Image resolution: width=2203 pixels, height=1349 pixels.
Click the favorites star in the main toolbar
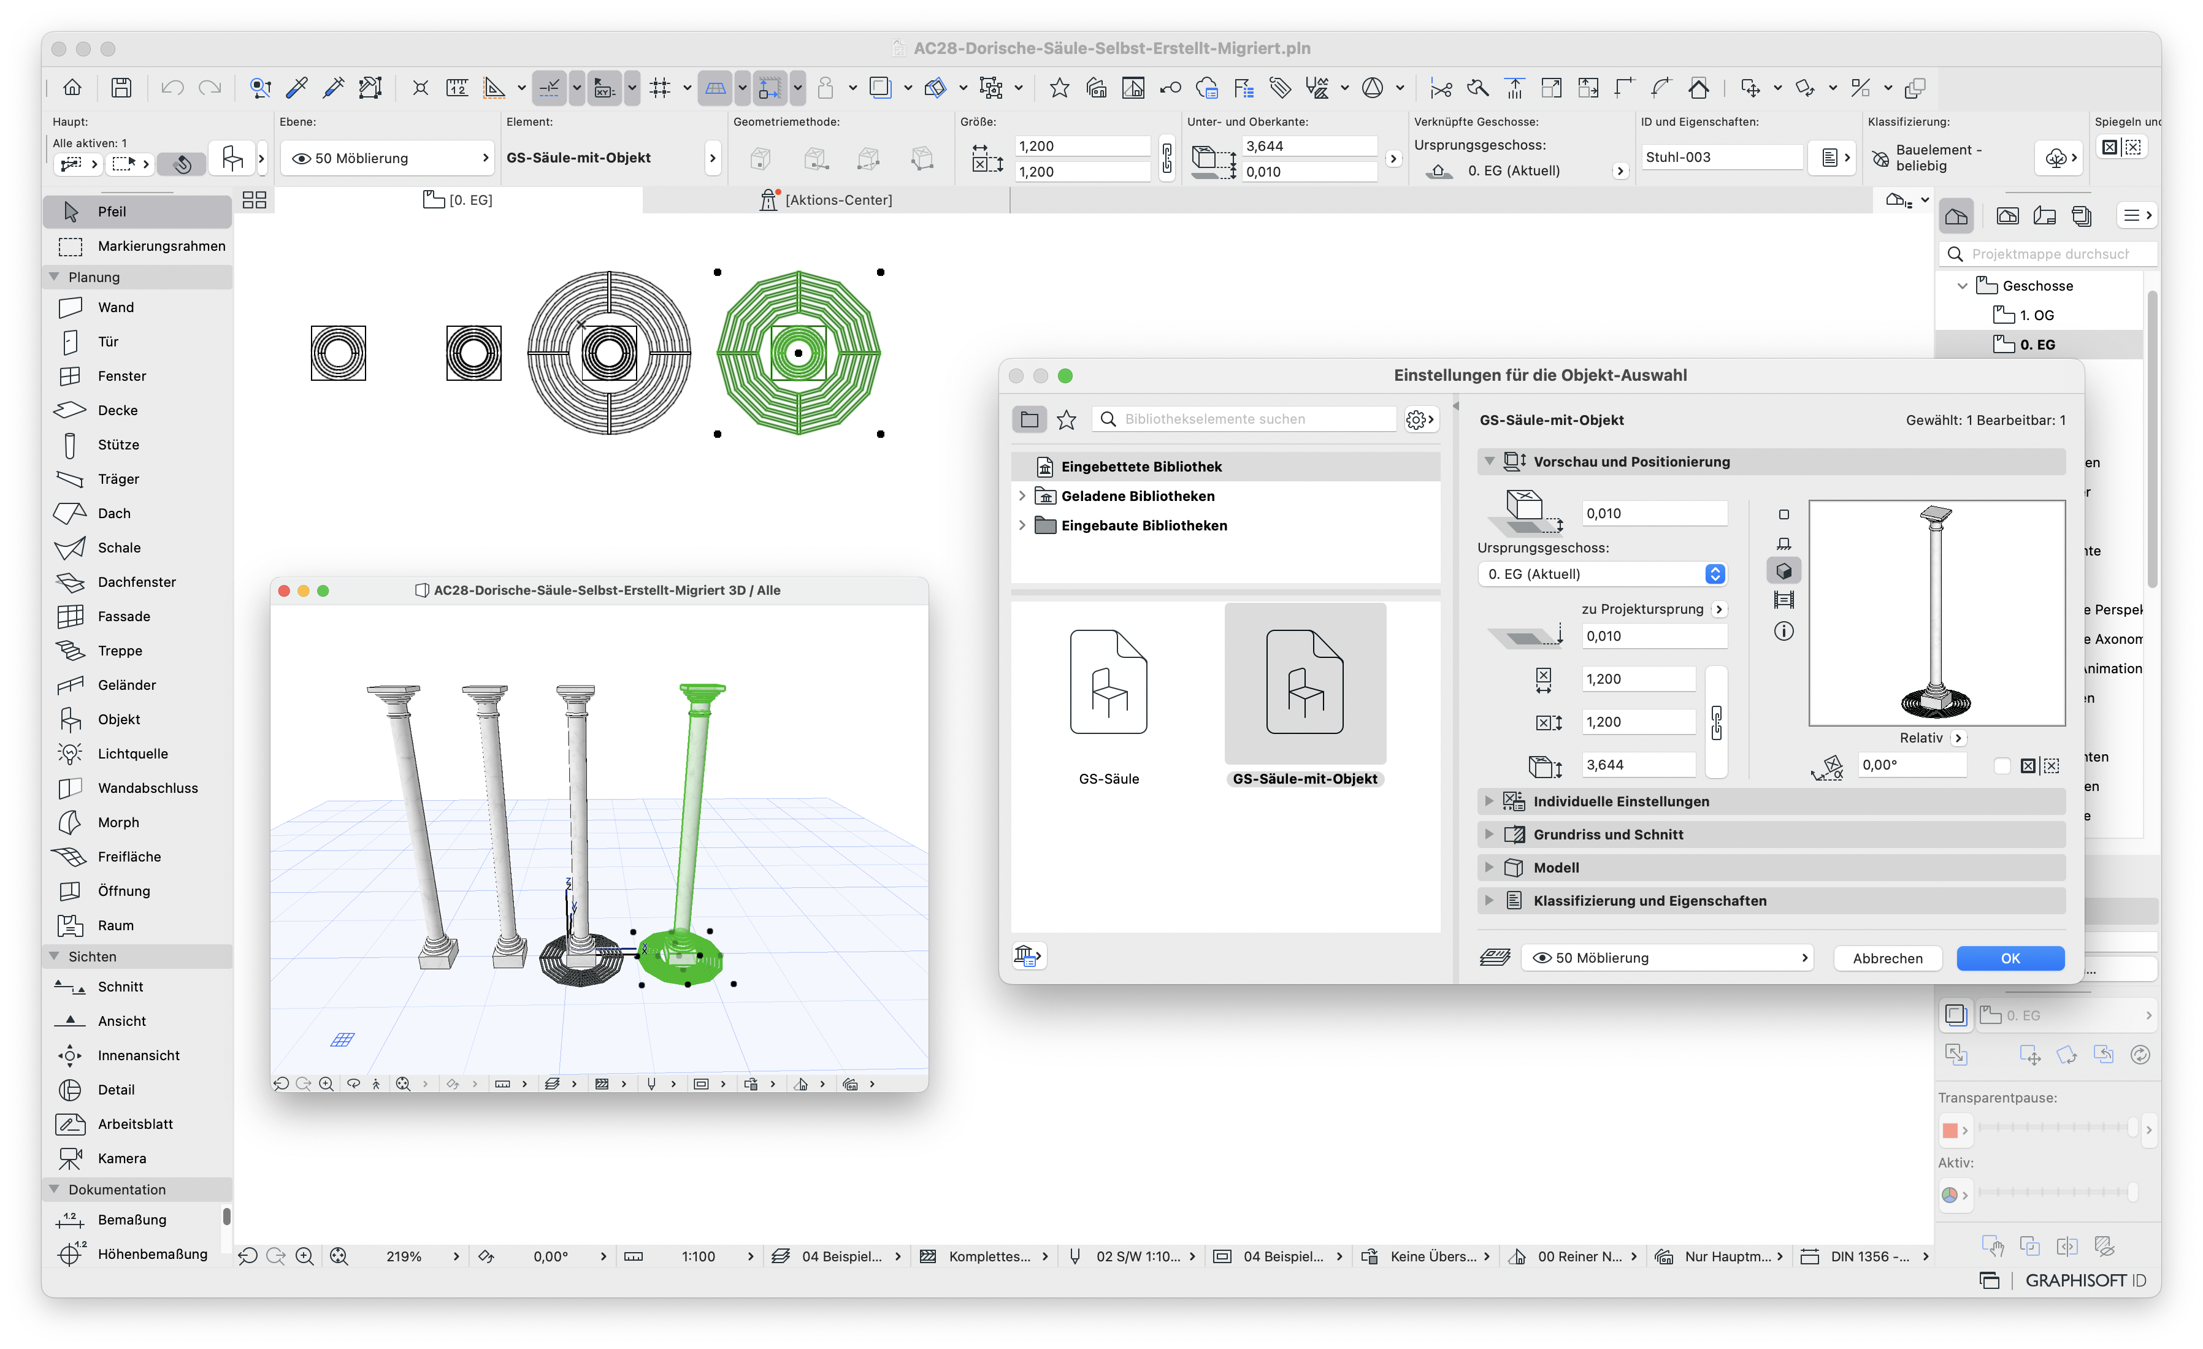pyautogui.click(x=1059, y=88)
